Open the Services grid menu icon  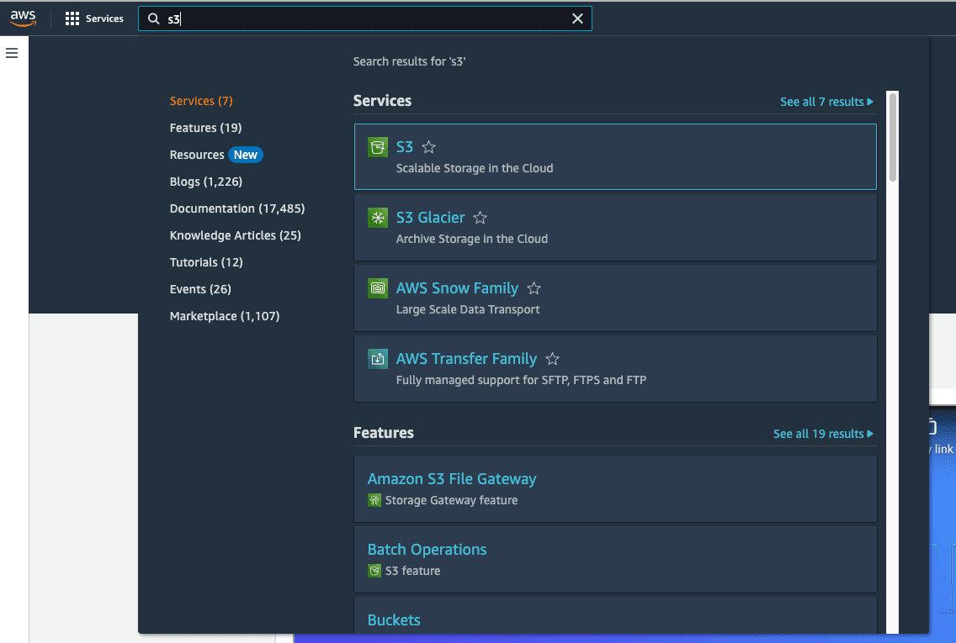coord(72,18)
